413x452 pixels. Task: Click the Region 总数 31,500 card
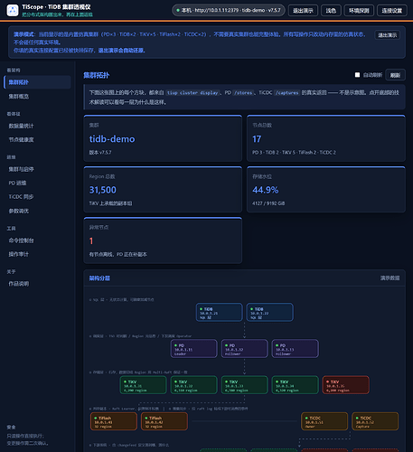[x=163, y=190]
